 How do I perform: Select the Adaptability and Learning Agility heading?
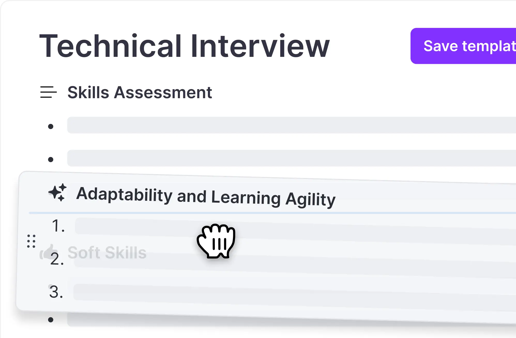206,197
